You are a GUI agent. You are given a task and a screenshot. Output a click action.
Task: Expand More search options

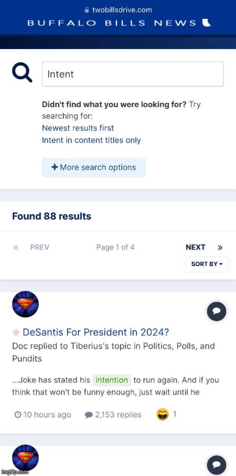click(x=94, y=168)
